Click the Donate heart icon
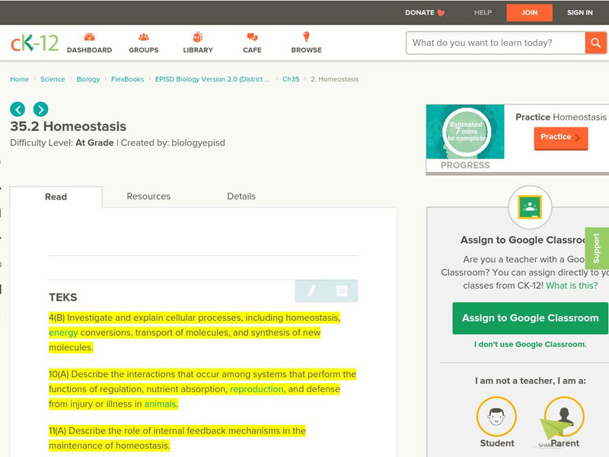Viewport: 609px width, 457px height. click(441, 13)
